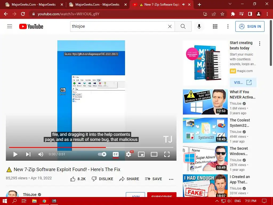The height and width of the screenshot is (205, 273).
Task: Open the 7-Zip taskbar app
Action: click(x=54, y=201)
